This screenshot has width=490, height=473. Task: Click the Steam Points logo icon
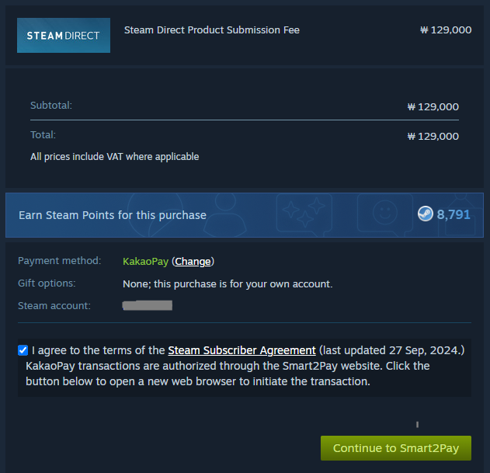(426, 214)
